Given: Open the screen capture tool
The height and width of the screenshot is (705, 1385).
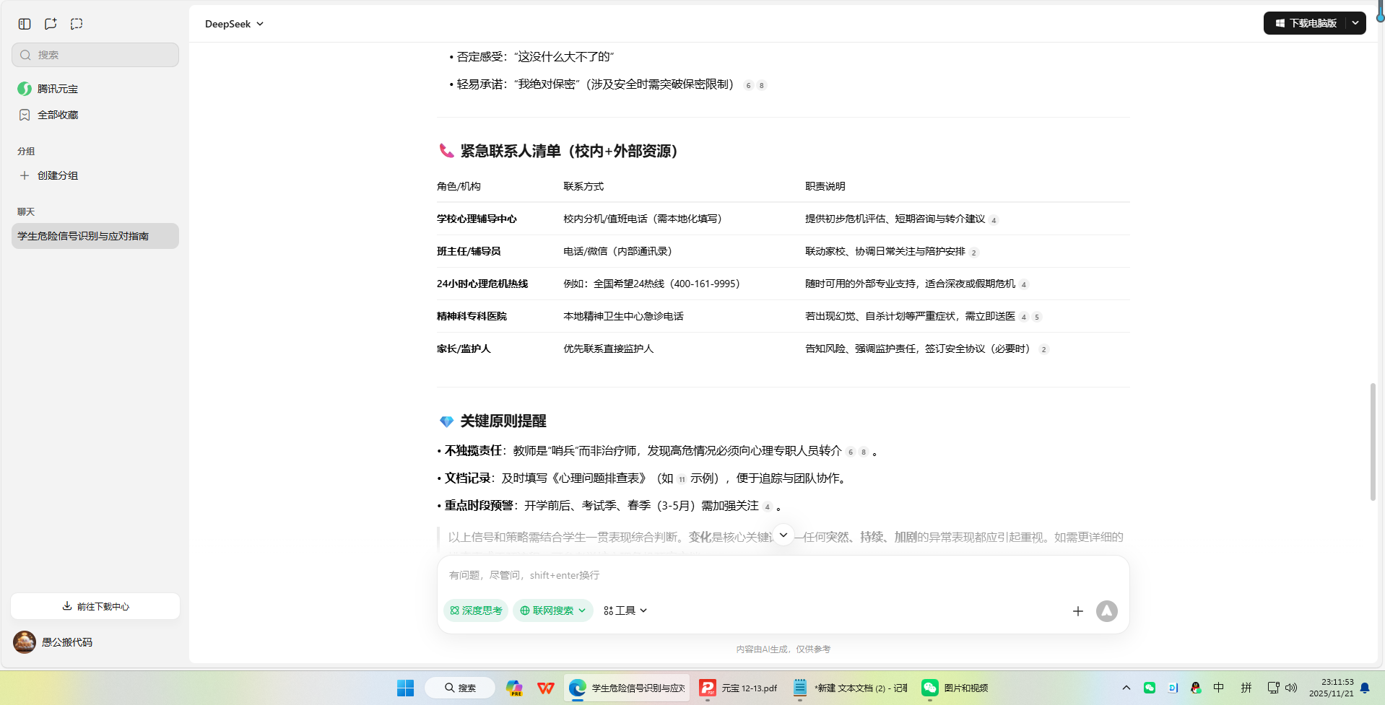Looking at the screenshot, I should [x=76, y=23].
